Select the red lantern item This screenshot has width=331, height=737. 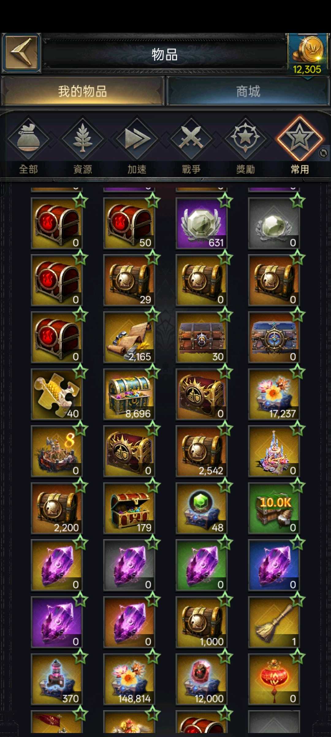point(274,679)
